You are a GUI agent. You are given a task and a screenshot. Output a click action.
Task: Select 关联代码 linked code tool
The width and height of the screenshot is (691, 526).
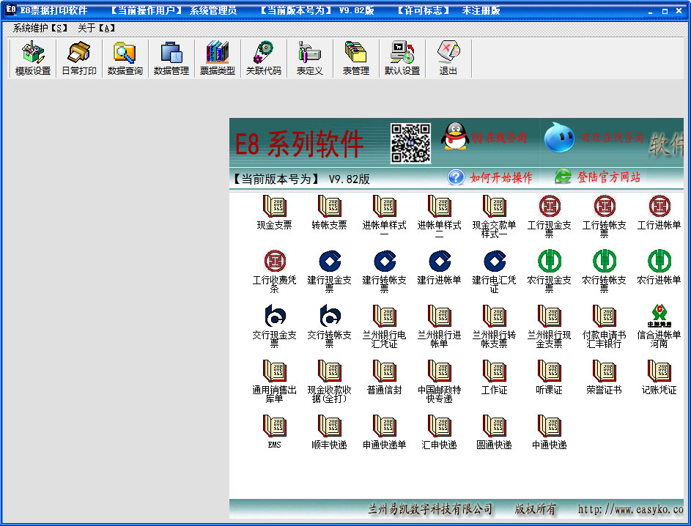[263, 59]
